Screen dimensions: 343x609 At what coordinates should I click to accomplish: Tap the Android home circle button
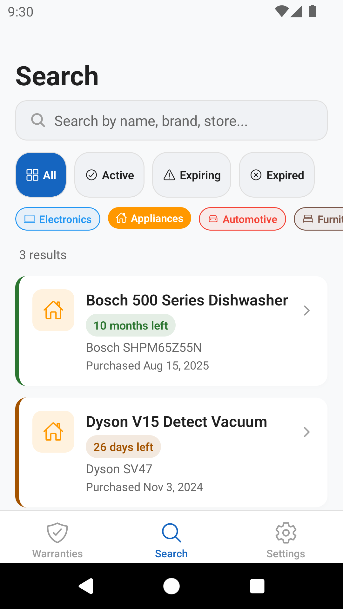pos(171,586)
